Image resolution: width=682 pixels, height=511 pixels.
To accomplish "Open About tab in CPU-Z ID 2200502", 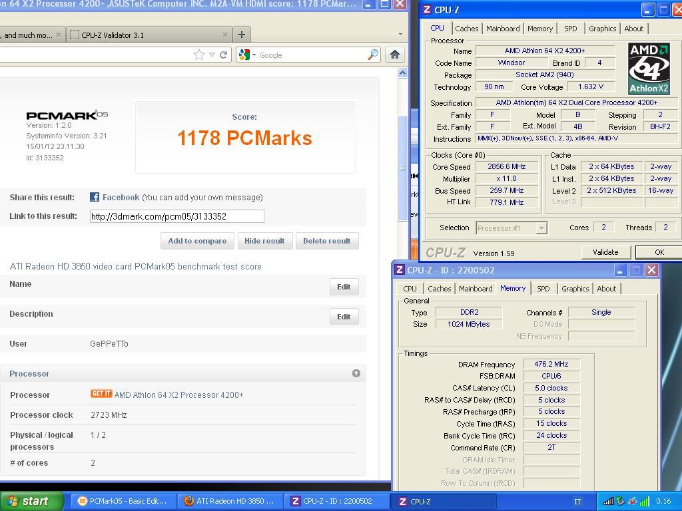I will 606,289.
